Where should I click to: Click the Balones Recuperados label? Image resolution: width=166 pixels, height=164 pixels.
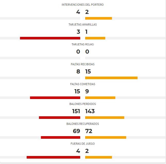point(83,124)
